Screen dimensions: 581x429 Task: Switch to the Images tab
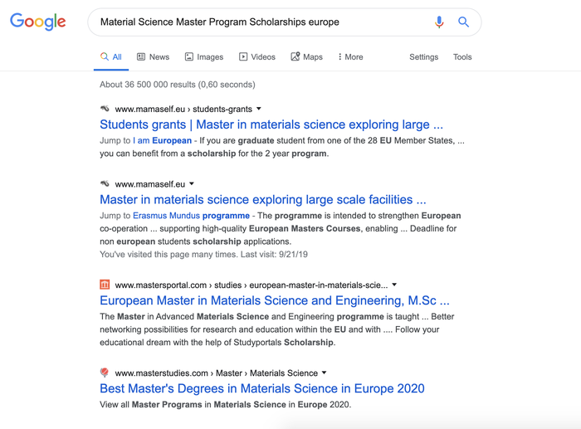point(203,57)
